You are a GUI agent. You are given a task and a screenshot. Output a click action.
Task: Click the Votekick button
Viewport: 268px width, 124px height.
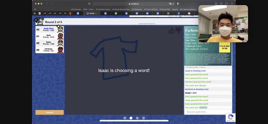[x=50, y=112]
